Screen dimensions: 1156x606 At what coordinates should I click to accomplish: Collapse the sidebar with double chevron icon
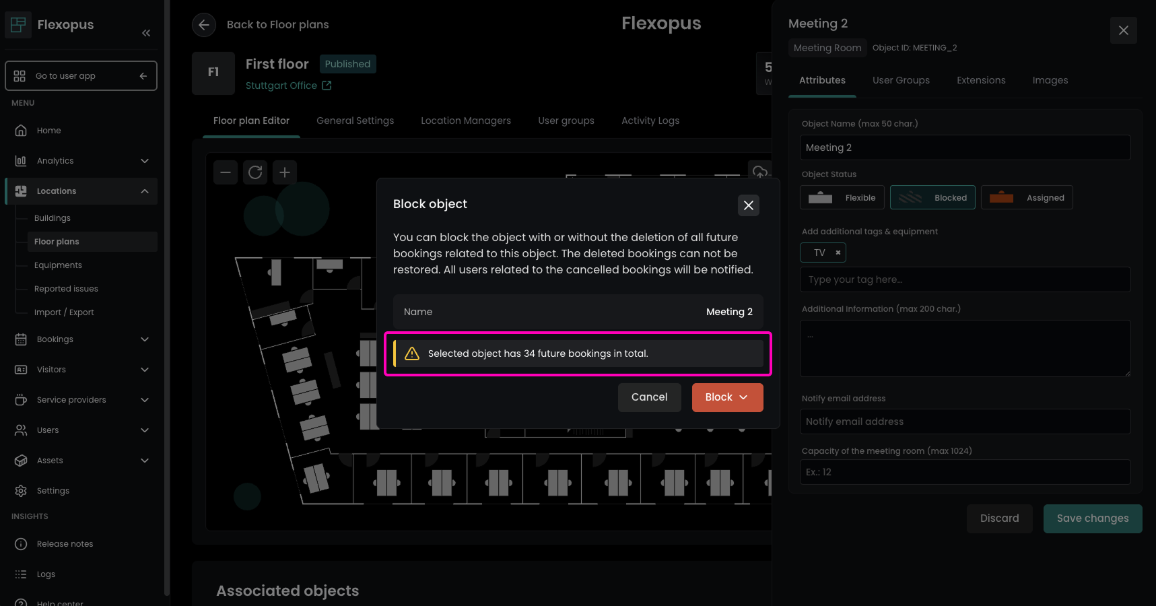coord(146,33)
